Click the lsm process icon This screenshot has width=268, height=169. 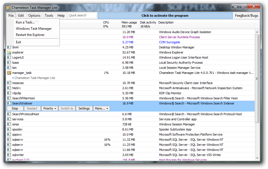click(x=9, y=68)
